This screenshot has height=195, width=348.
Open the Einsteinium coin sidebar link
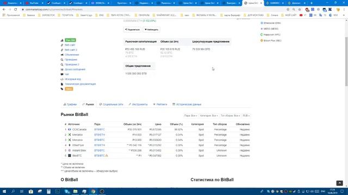[x=272, y=23]
